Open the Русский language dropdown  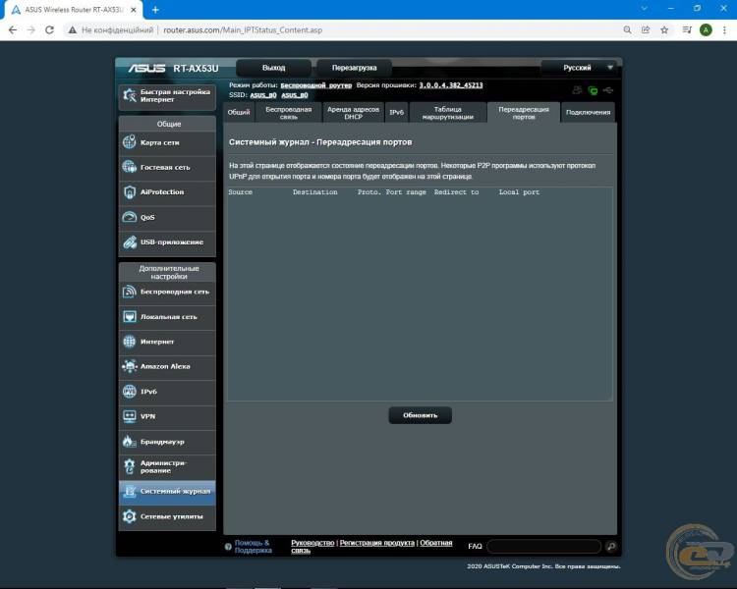point(579,68)
